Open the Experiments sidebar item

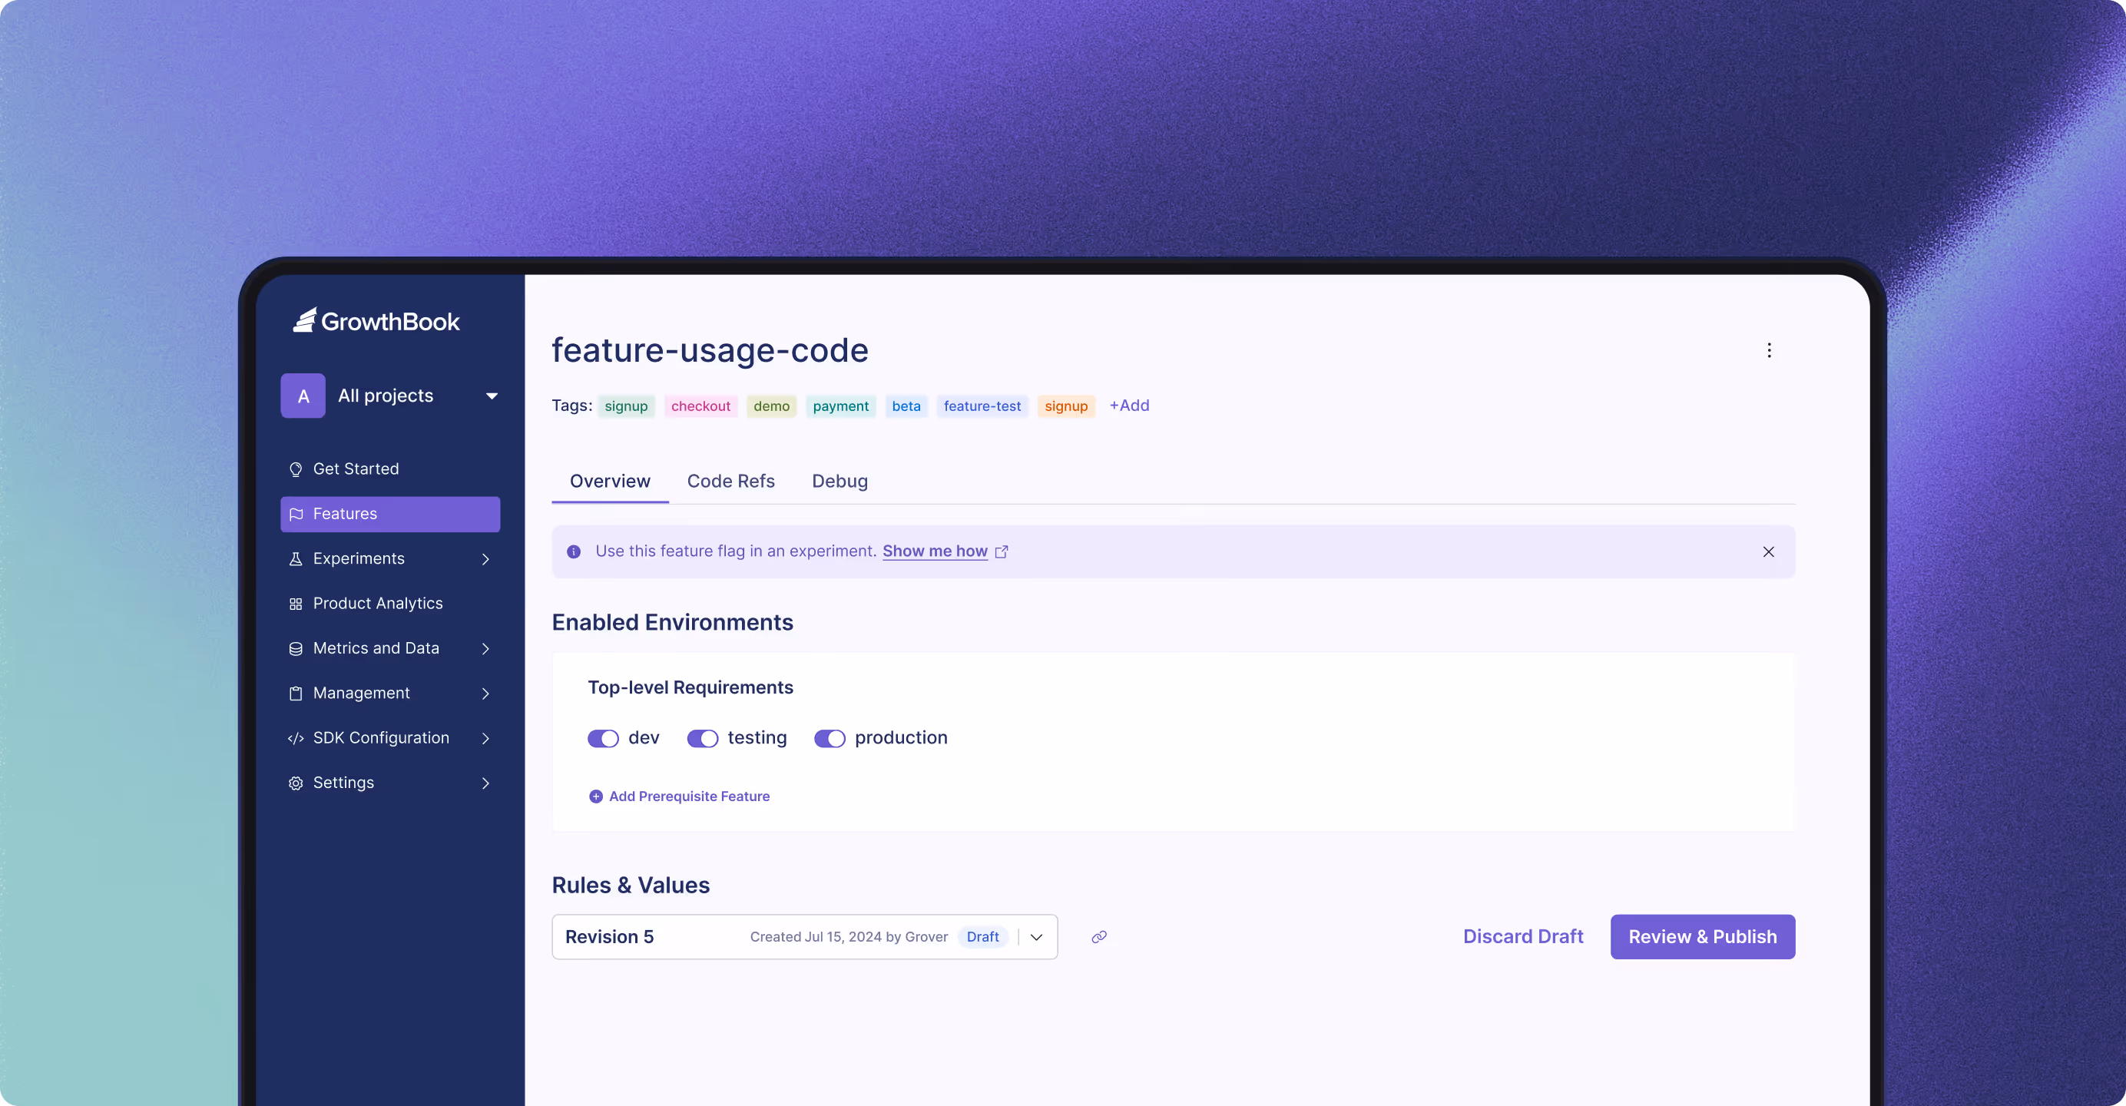(x=390, y=559)
